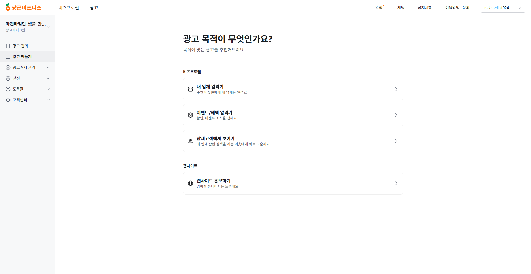Screen dimensions: 531x274
Task: Choose 잠재고객에게 보이기 ad purpose
Action: click(x=293, y=141)
